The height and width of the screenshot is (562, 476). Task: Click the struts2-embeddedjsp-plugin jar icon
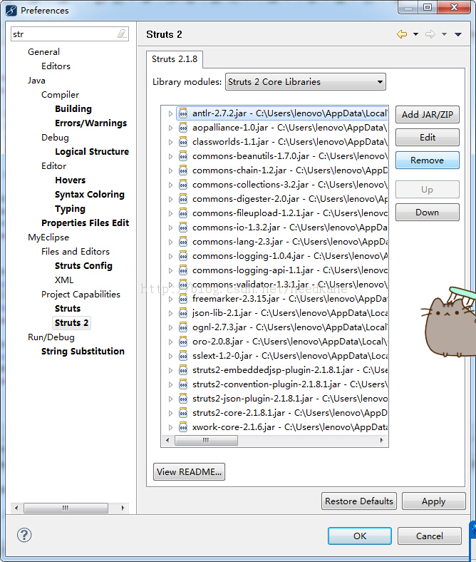tap(183, 370)
